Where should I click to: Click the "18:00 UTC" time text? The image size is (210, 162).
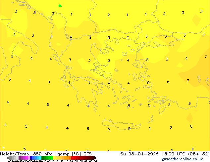click(x=174, y=154)
